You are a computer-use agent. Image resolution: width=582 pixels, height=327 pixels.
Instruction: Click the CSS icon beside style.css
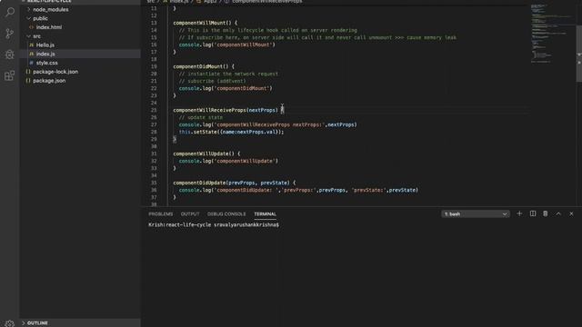31,63
